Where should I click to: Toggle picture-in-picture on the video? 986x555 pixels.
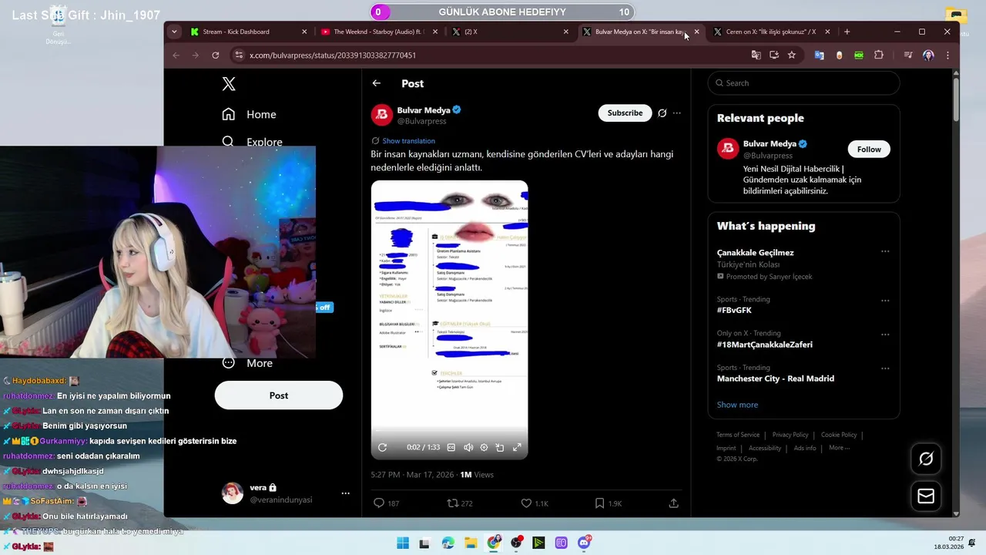[x=500, y=447]
